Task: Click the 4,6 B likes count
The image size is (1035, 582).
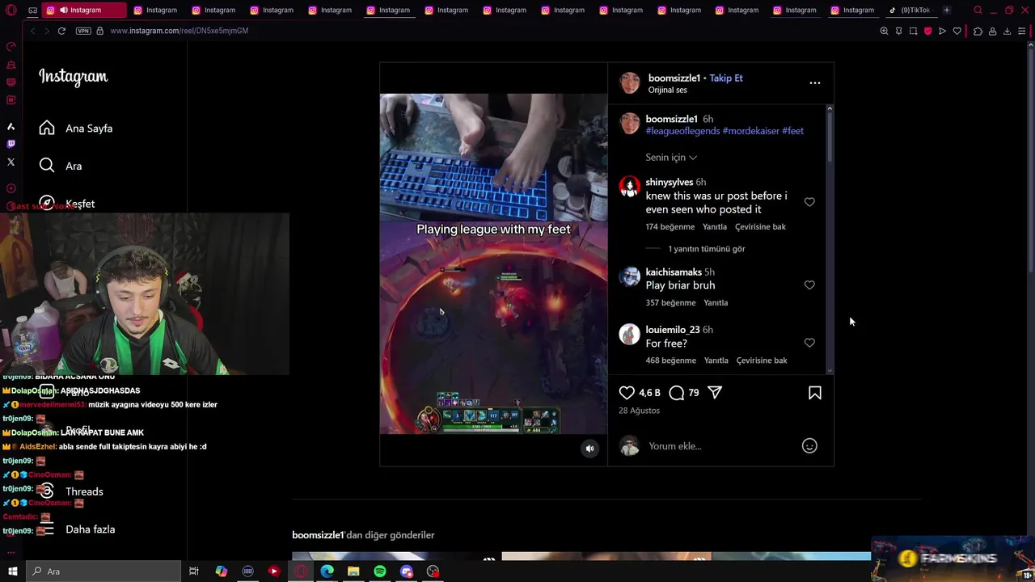Action: tap(649, 393)
